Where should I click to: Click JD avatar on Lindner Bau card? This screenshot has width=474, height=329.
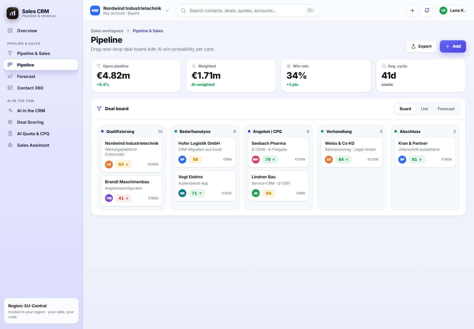[x=256, y=193]
